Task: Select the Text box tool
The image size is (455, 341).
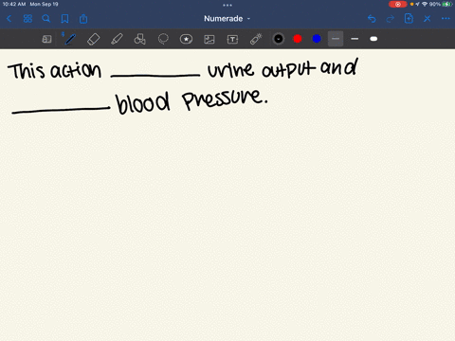Action: point(232,40)
